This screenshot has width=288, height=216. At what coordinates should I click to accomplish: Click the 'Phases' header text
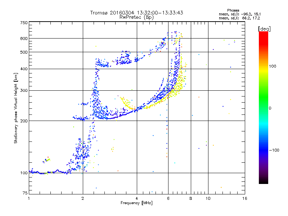(233, 10)
